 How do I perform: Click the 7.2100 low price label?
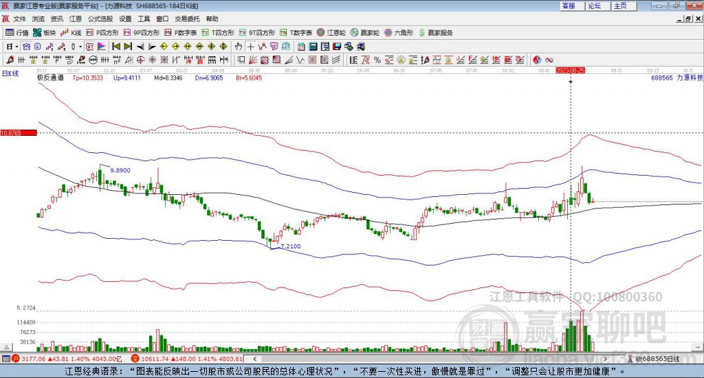click(x=291, y=246)
